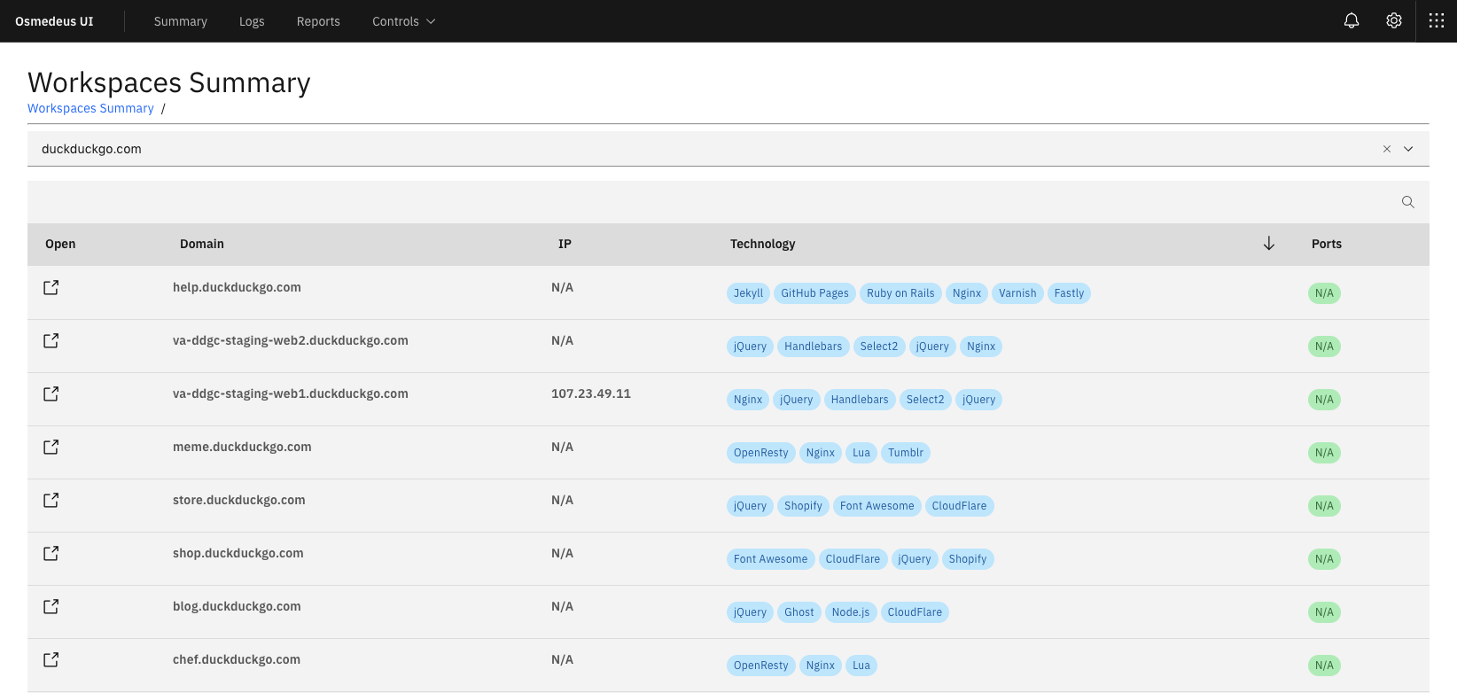Open help.duckduckgo.com external link icon

(51, 287)
